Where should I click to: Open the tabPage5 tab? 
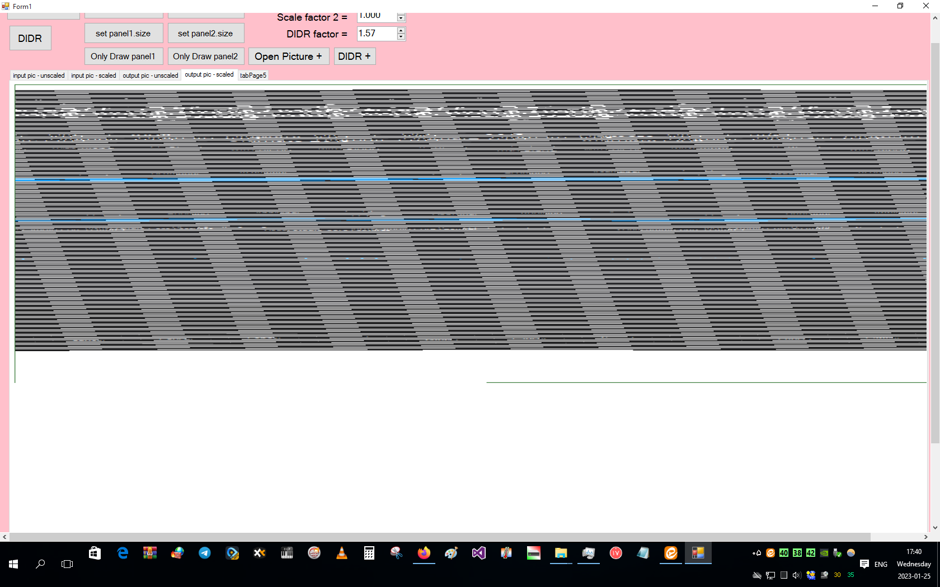tap(253, 75)
